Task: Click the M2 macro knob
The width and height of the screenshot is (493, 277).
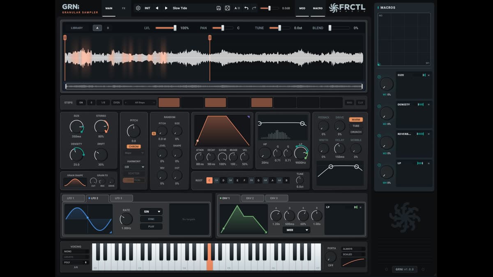Action: 387,114
